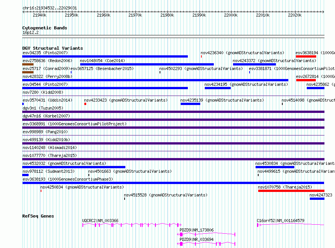Click nsv4499615 gnomAD variant label
This screenshot has width=335, height=248.
296,171
